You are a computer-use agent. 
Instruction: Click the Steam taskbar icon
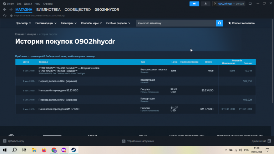[73, 150]
